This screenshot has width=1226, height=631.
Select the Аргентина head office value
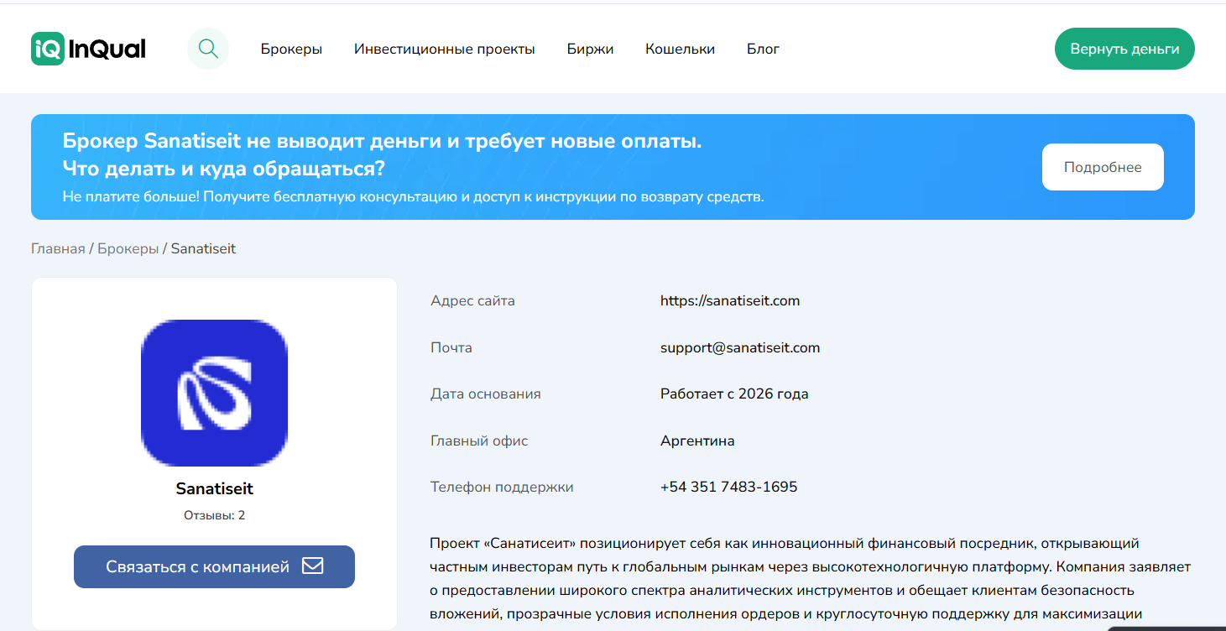click(x=697, y=441)
